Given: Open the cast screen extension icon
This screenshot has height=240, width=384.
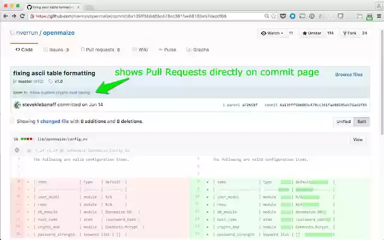Looking at the screenshot, I should coord(302,16).
